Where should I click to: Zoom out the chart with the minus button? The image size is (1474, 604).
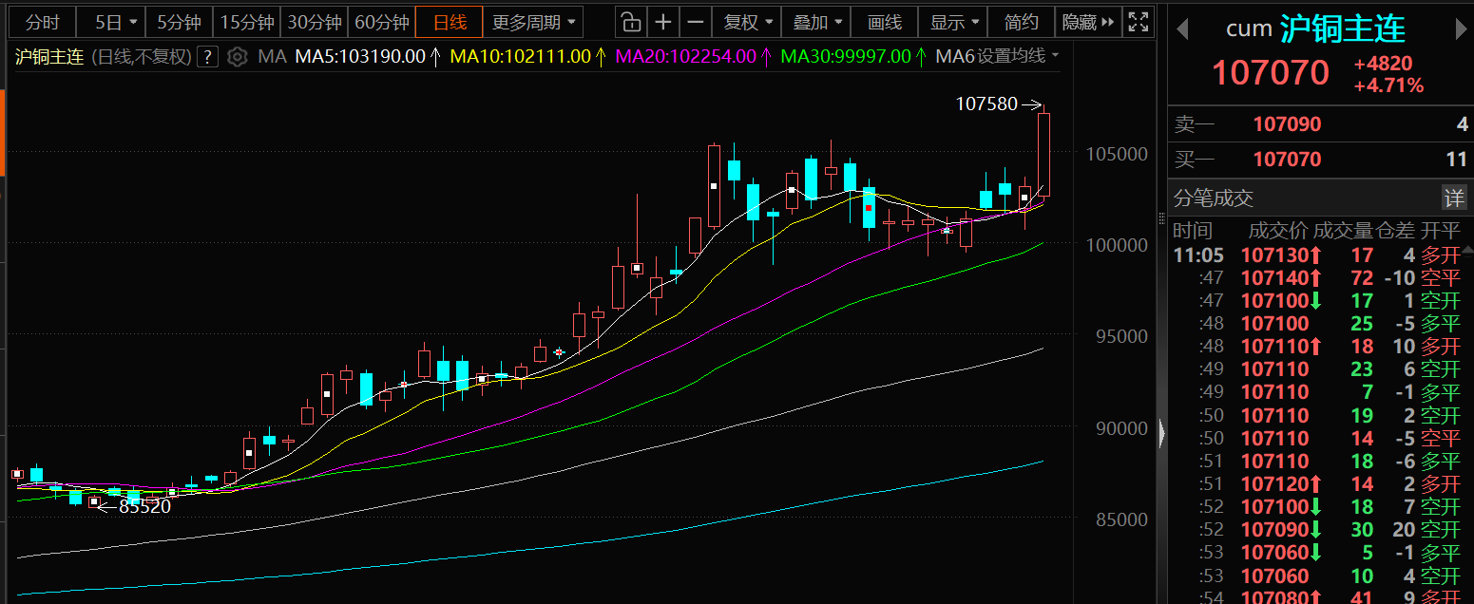(696, 22)
